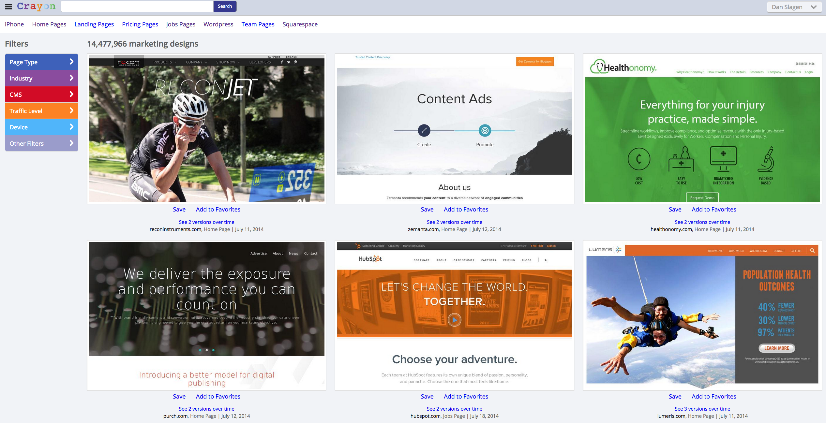Click the purch.com domain text
Viewport: 826px width, 423px height.
(x=175, y=416)
